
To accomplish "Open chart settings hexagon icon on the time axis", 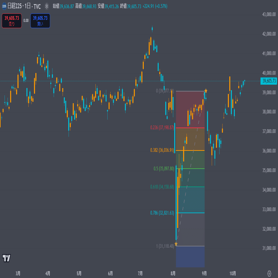I will coord(269,274).
